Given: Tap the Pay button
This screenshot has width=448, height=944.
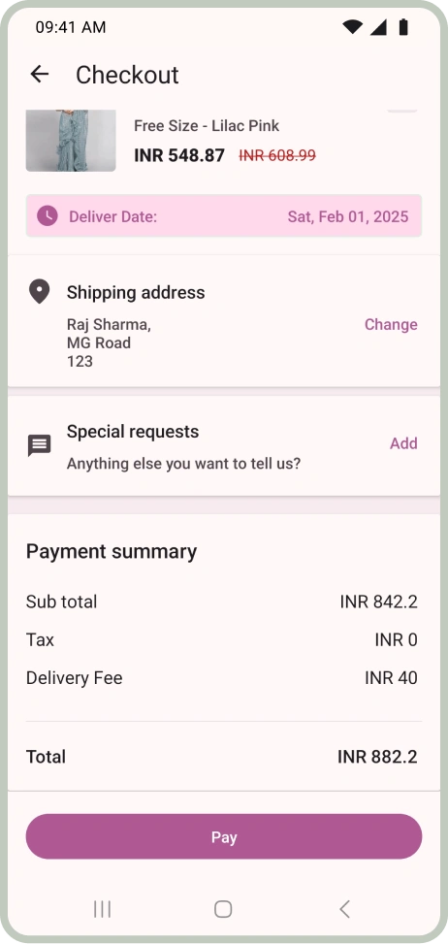Looking at the screenshot, I should tap(224, 836).
